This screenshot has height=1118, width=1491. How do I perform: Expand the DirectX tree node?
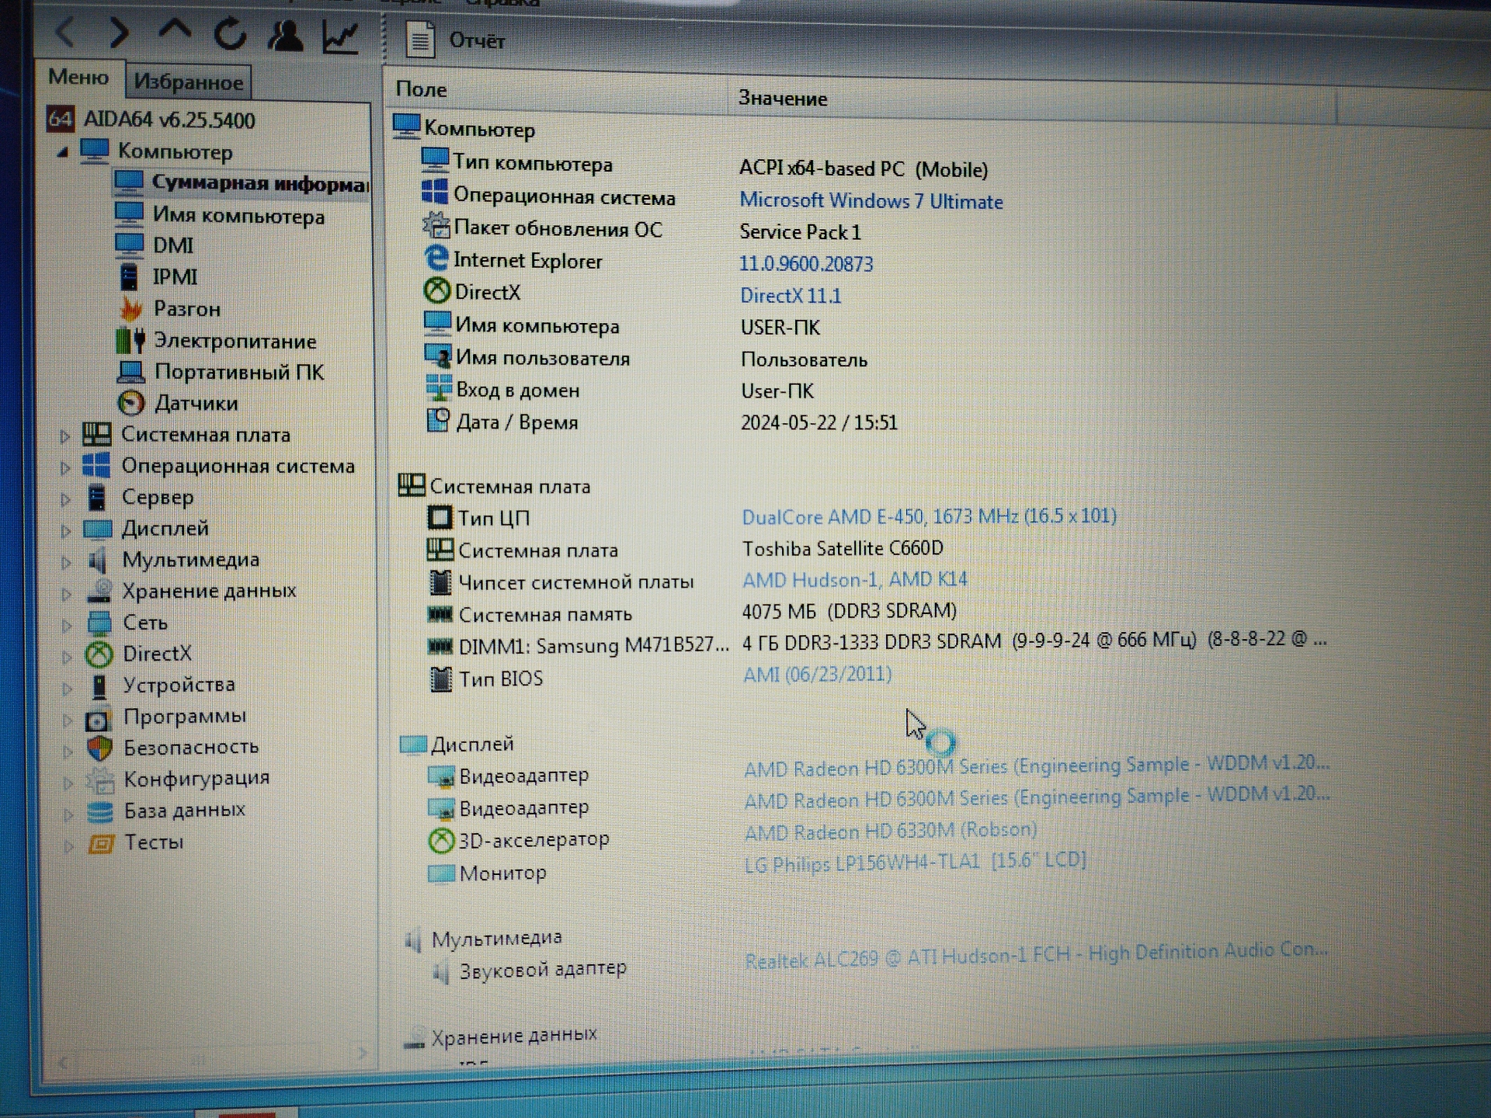click(x=68, y=657)
